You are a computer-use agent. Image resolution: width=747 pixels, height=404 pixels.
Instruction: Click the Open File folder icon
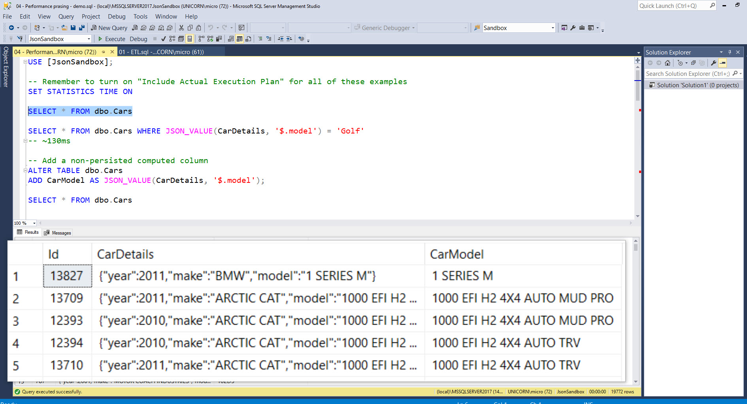click(64, 28)
